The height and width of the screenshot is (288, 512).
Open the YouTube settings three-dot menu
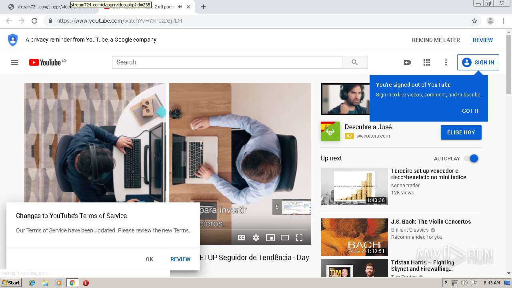pyautogui.click(x=446, y=62)
